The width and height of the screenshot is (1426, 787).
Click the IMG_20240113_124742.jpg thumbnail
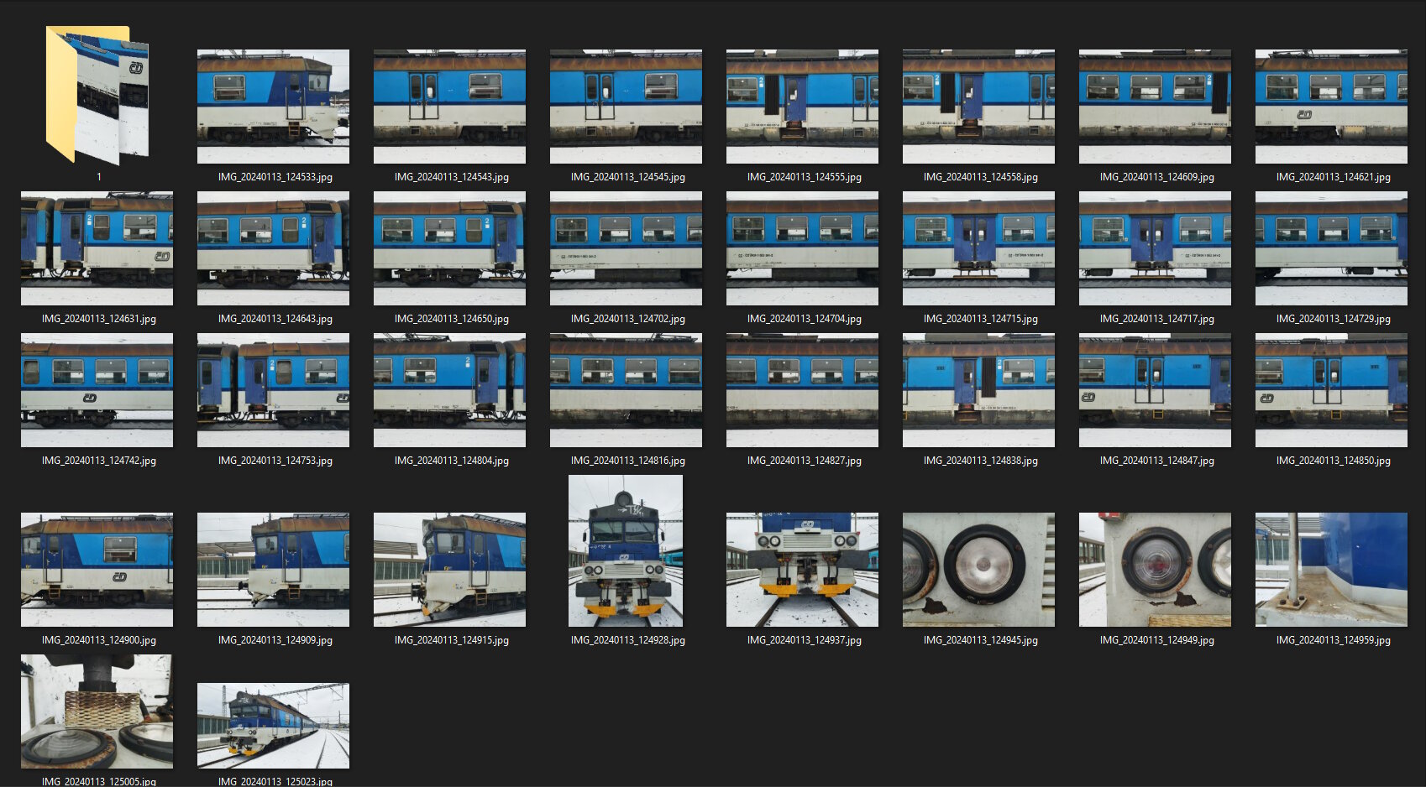coord(97,390)
